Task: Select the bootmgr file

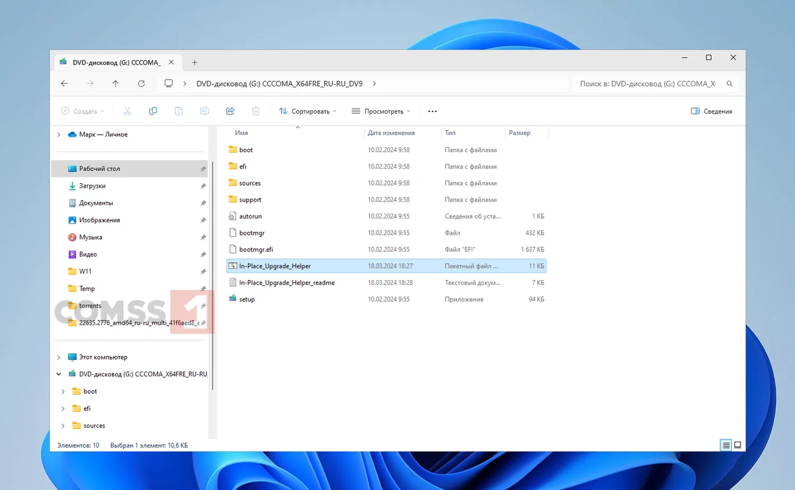Action: (386, 233)
